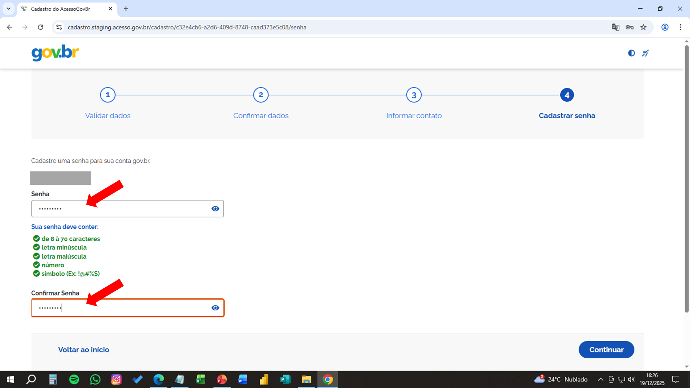The image size is (690, 388).
Task: Toggle high contrast mode icon
Action: (x=631, y=53)
